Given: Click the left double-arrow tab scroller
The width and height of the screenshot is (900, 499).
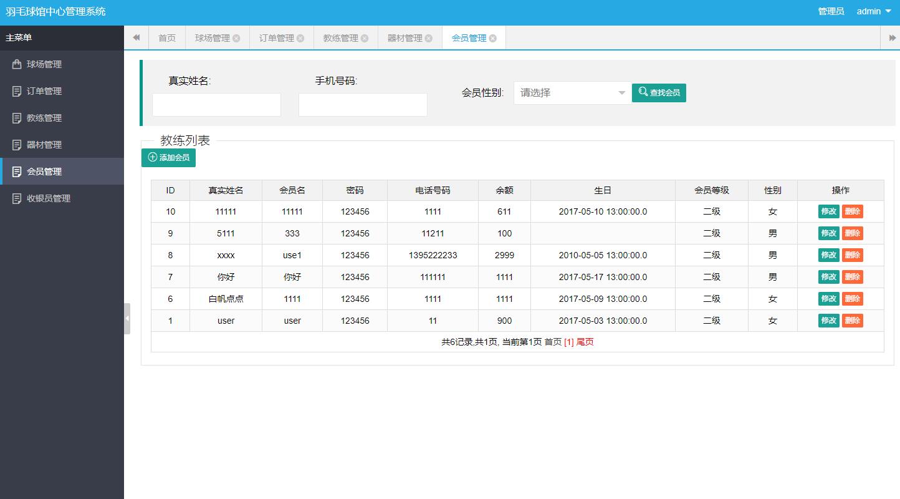Looking at the screenshot, I should tap(136, 37).
